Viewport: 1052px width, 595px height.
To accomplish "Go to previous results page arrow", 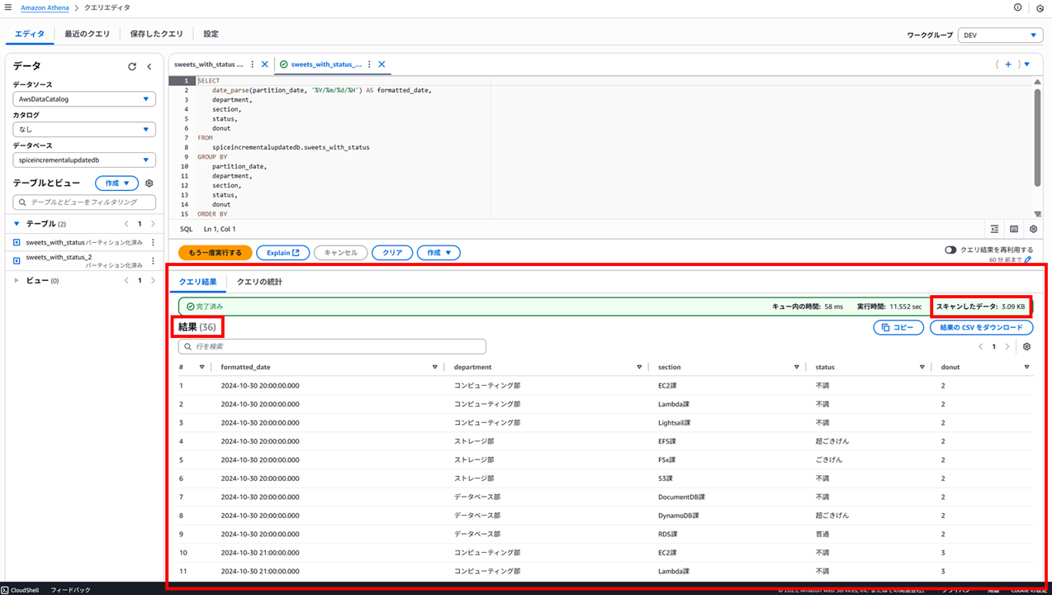I will 981,346.
